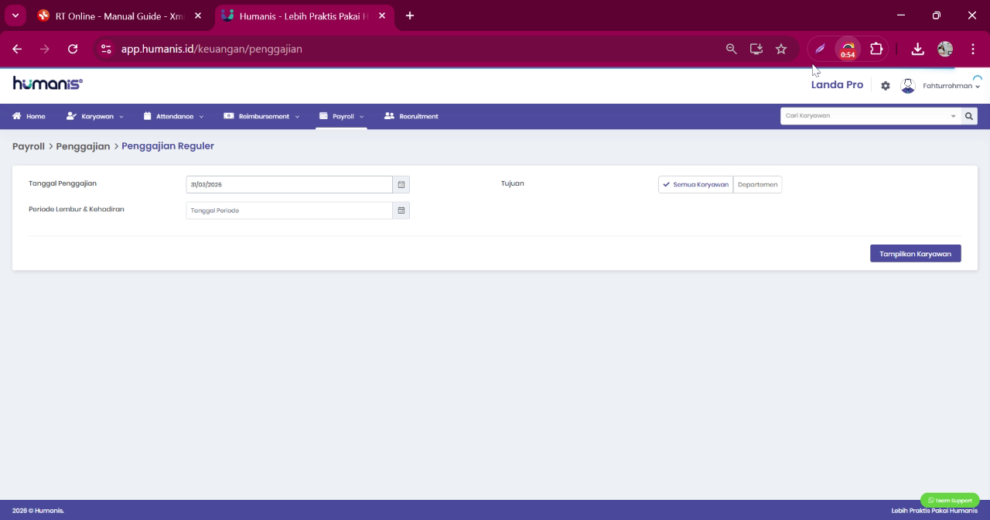Expand the Reimbursement menu
990x520 pixels.
(261, 117)
